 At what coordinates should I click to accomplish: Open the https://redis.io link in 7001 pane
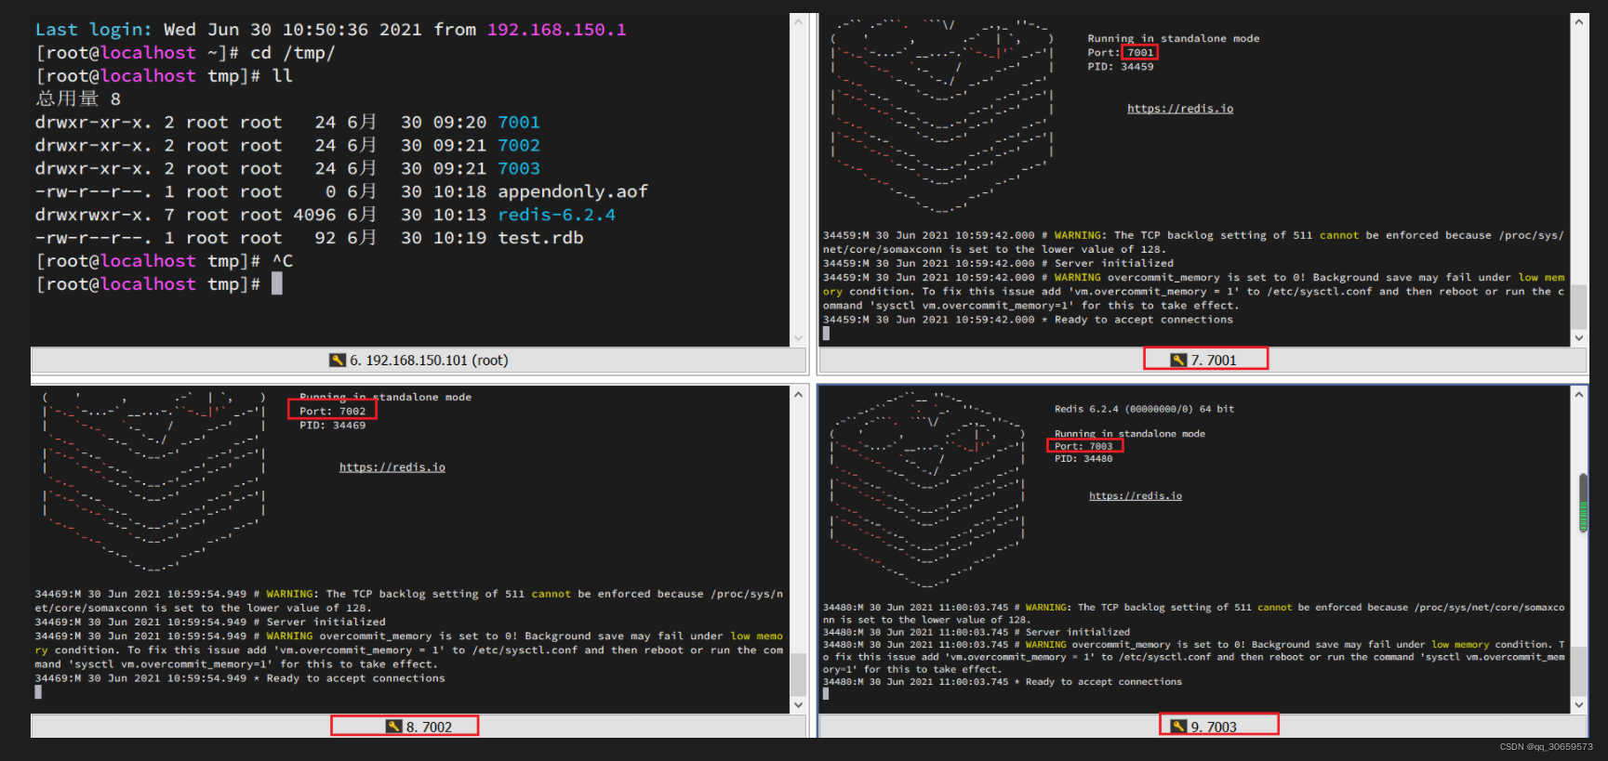tap(1180, 109)
